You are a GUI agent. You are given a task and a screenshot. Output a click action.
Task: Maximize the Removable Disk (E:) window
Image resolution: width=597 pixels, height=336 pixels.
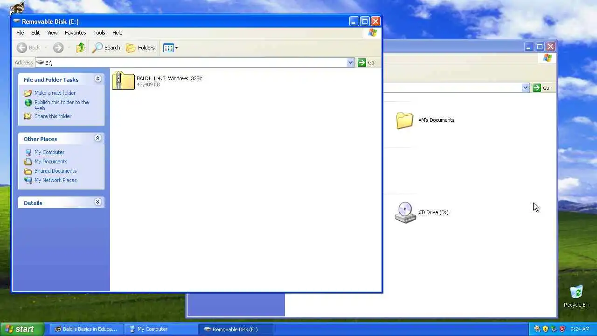365,21
